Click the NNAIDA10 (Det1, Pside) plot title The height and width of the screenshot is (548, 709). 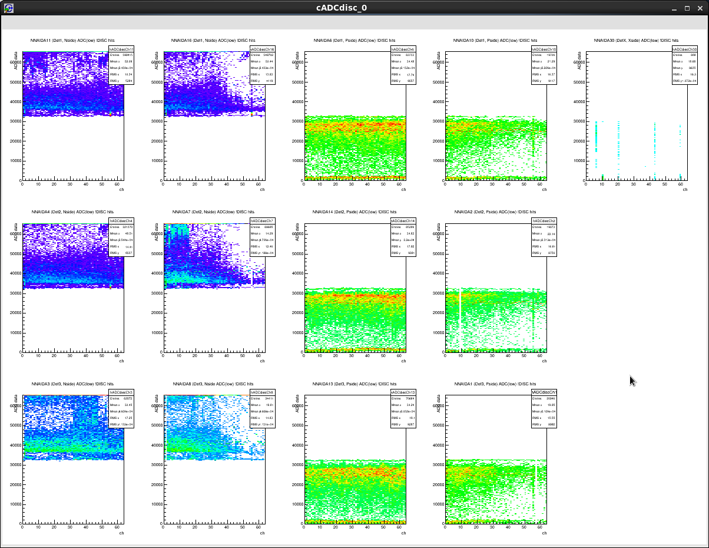click(x=495, y=40)
